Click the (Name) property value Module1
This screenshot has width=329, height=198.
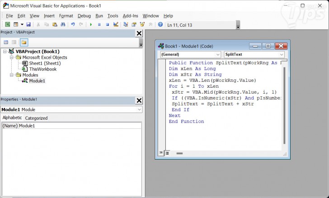point(80,126)
